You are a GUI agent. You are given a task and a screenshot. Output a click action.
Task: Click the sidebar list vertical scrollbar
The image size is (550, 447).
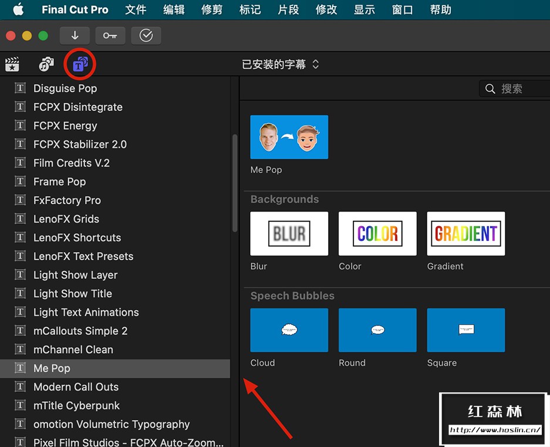(x=235, y=183)
